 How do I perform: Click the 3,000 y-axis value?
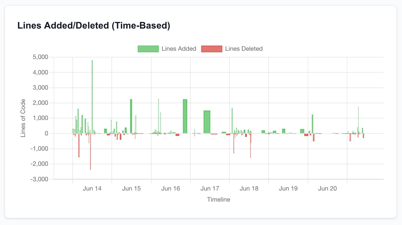click(40, 88)
